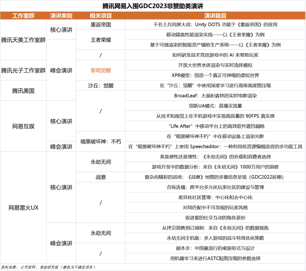
Task: Click the talk 从拷贝销售到订阅制：来自《永劫无间》的数据视角
Action: click(215, 228)
